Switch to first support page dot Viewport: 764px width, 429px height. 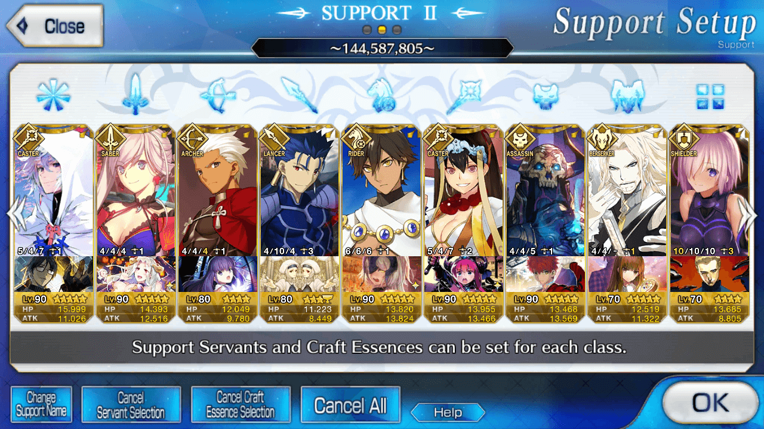click(367, 29)
